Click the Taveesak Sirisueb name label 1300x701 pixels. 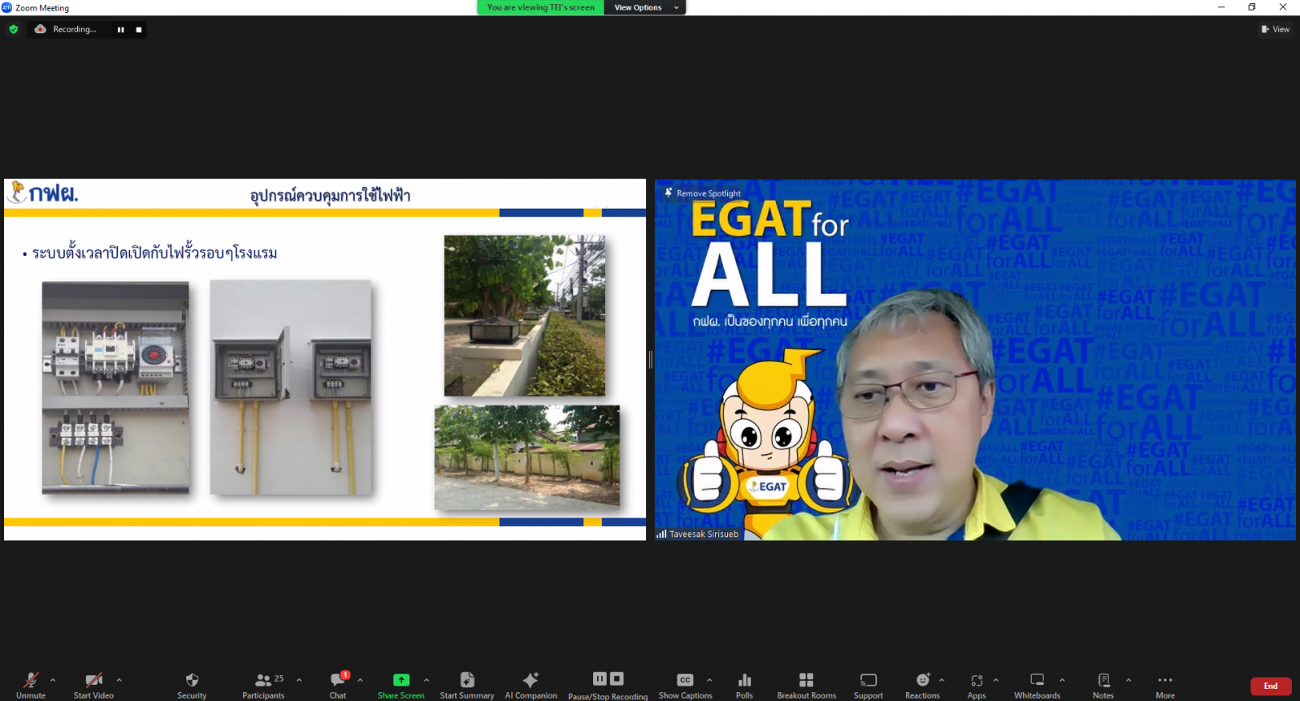[x=698, y=534]
